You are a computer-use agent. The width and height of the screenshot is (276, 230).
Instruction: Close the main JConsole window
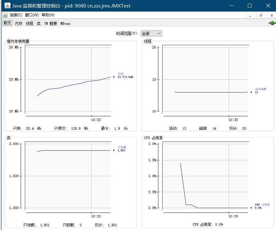[268, 6]
